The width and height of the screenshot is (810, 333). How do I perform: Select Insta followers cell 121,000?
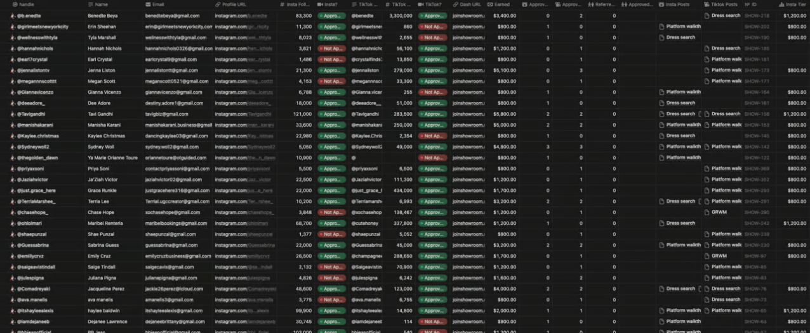tap(302, 114)
